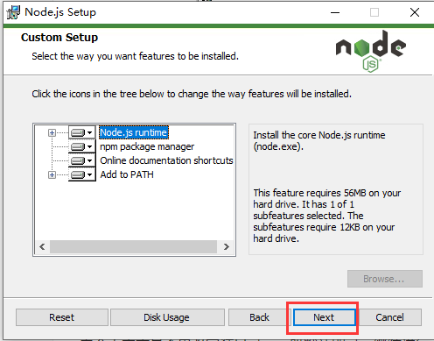Open the Online documentation shortcuts feature icon
Viewport: 434px width, 341px height.
click(81, 160)
